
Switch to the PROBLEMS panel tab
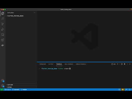point(43,64)
